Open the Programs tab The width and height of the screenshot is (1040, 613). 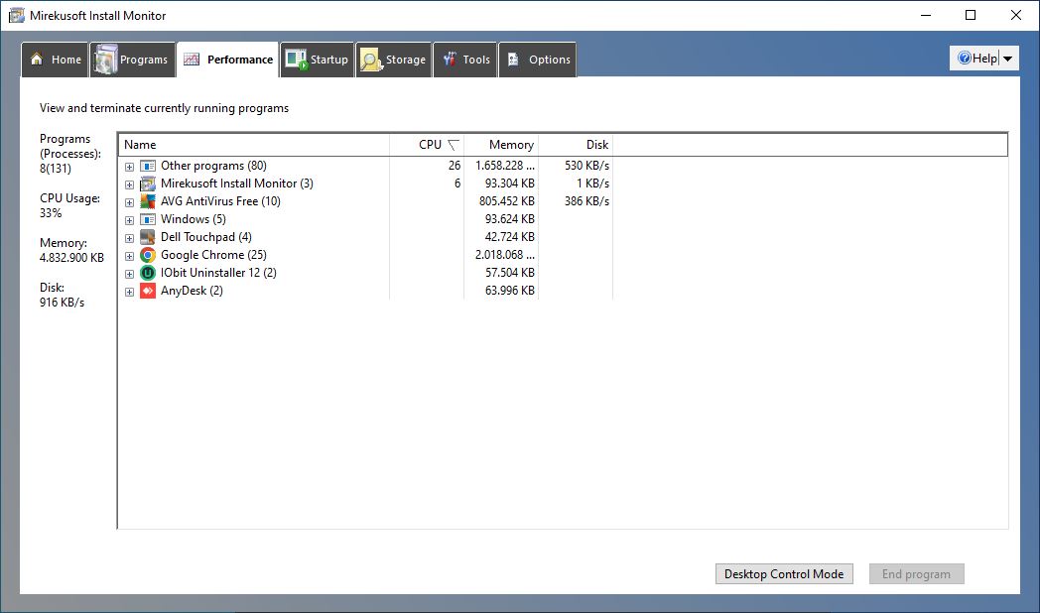click(133, 60)
